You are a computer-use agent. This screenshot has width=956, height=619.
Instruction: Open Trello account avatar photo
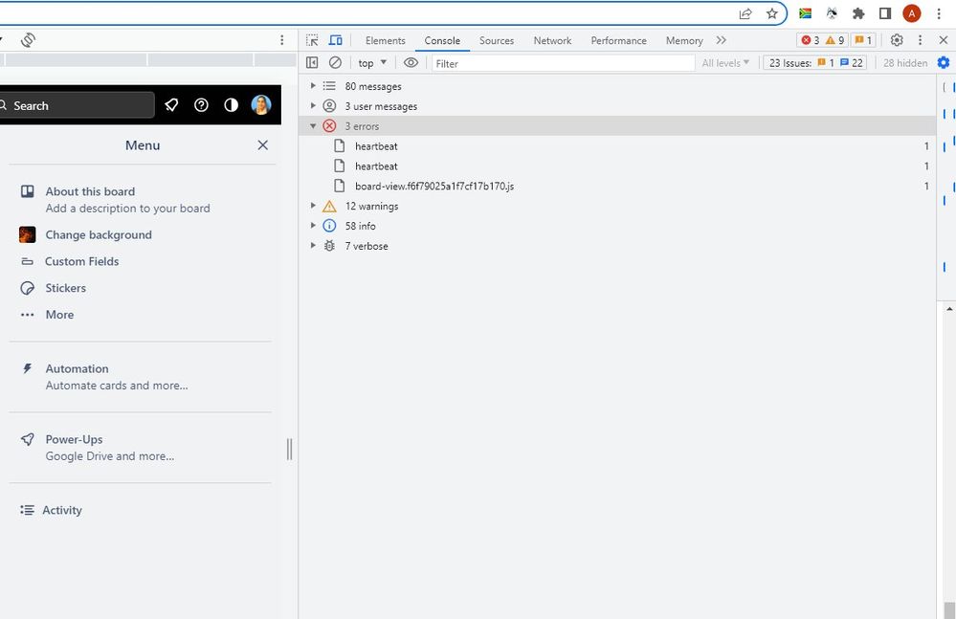(261, 105)
